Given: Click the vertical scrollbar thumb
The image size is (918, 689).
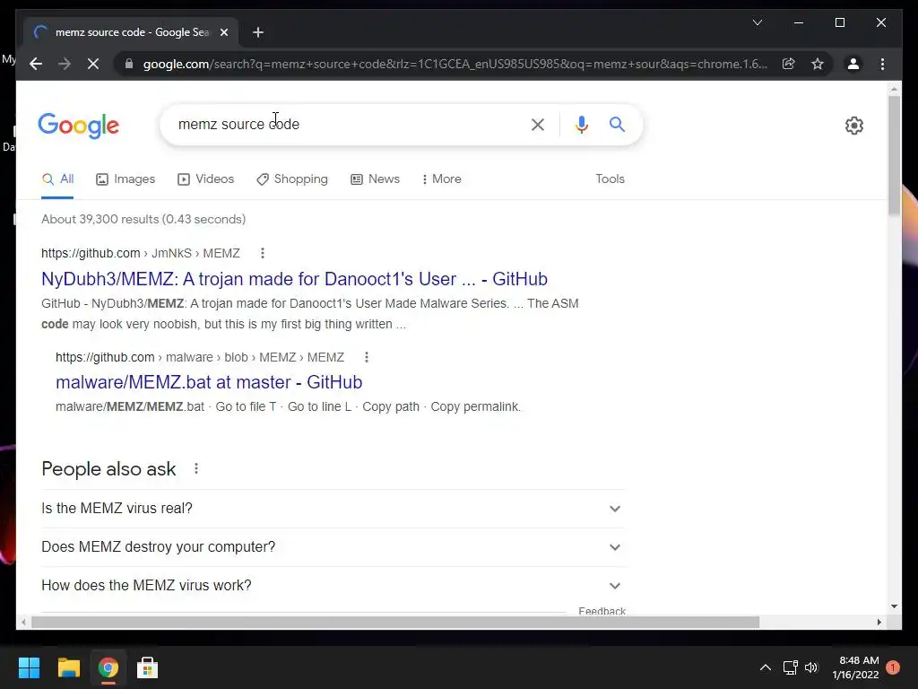Looking at the screenshot, I should click(x=894, y=155).
